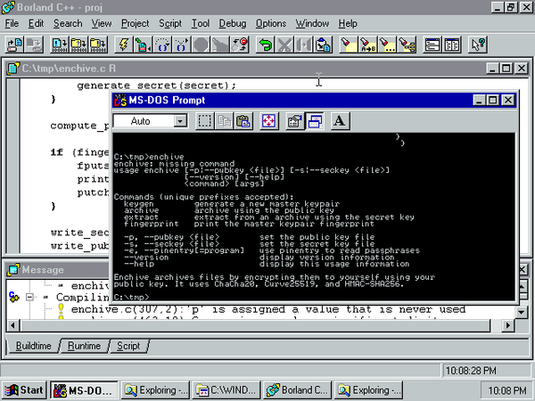
Task: Open the Search menu
Action: [x=68, y=23]
